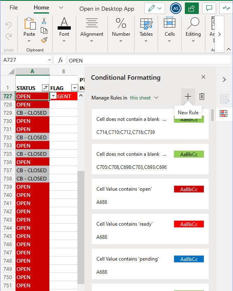Screen dimensions: 233x291
Task: Close the Conditional Formatting pane
Action: point(203,77)
